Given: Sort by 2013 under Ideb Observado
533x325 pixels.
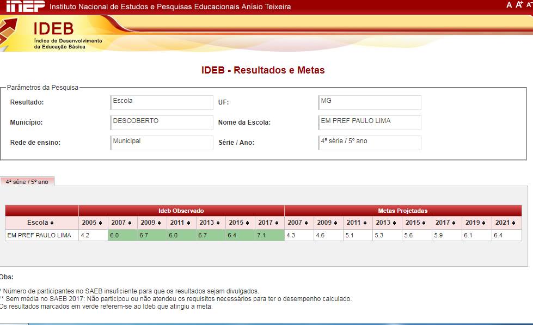Looking at the screenshot, I should tap(211, 223).
